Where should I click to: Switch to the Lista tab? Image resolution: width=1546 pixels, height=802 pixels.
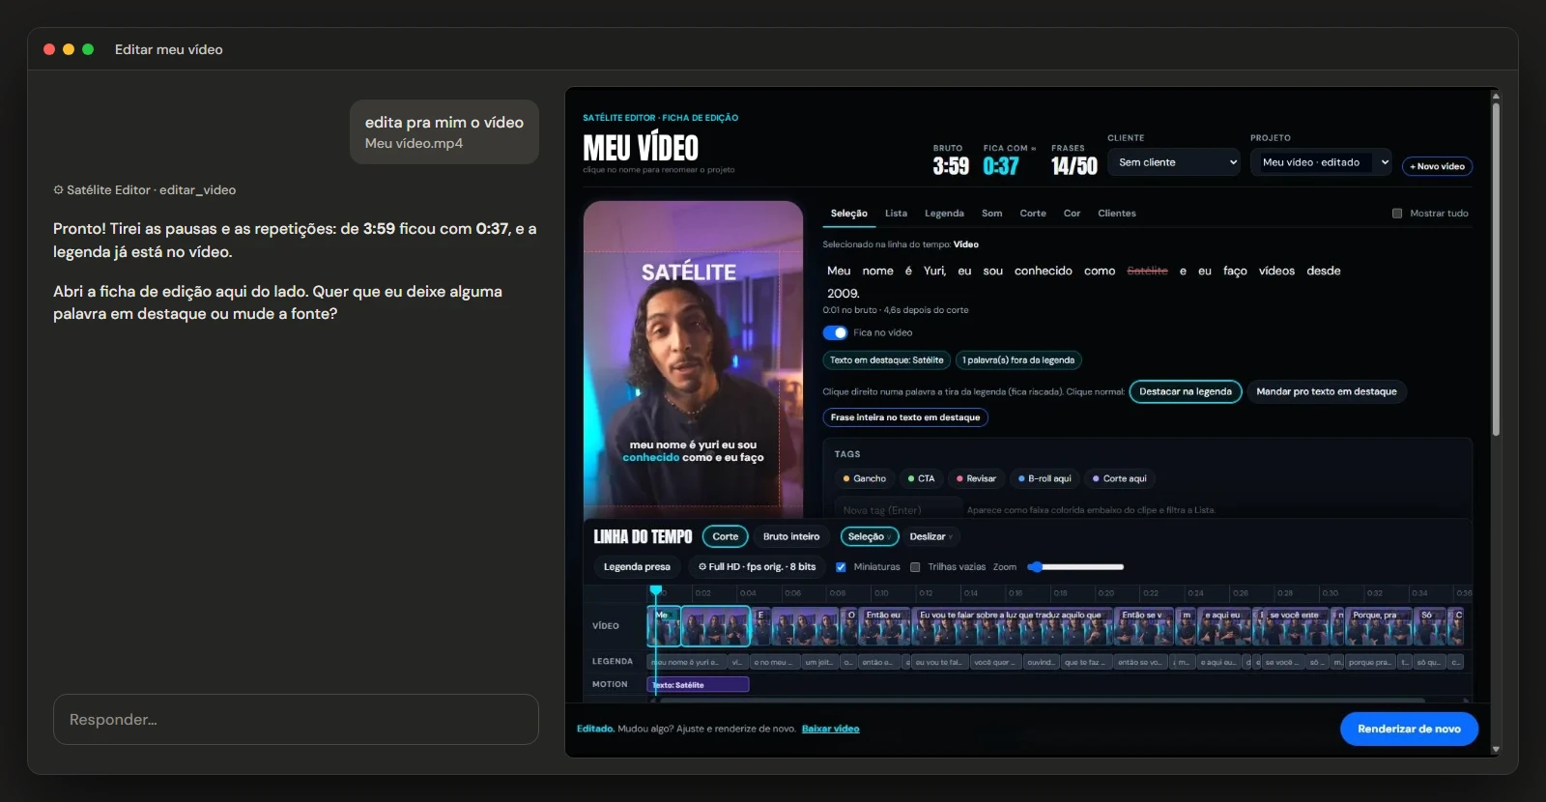tap(896, 214)
